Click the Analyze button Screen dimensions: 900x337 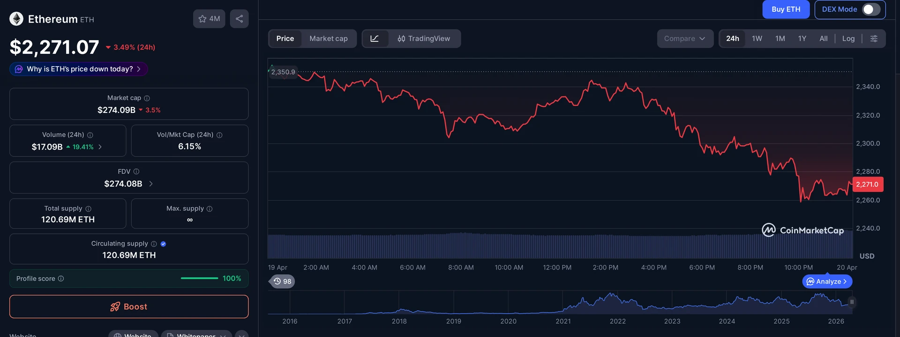(x=827, y=281)
